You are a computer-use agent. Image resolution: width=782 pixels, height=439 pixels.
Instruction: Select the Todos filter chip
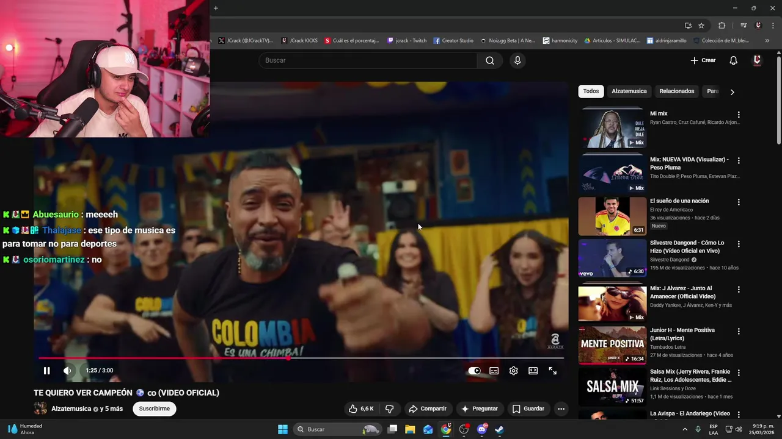click(x=591, y=91)
